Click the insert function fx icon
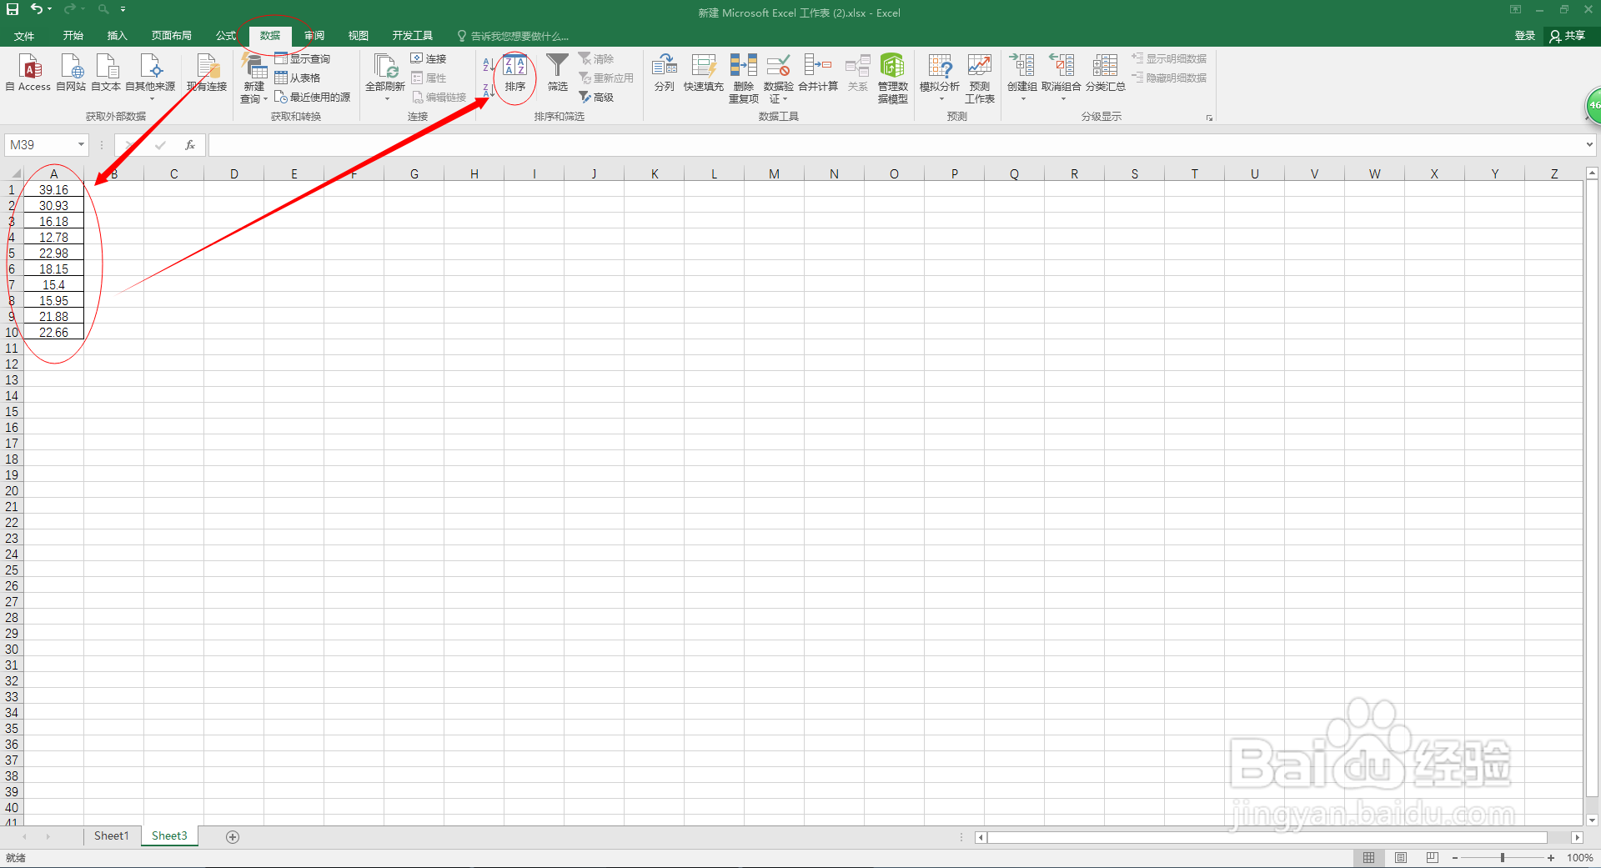Image resolution: width=1601 pixels, height=868 pixels. pos(190,145)
